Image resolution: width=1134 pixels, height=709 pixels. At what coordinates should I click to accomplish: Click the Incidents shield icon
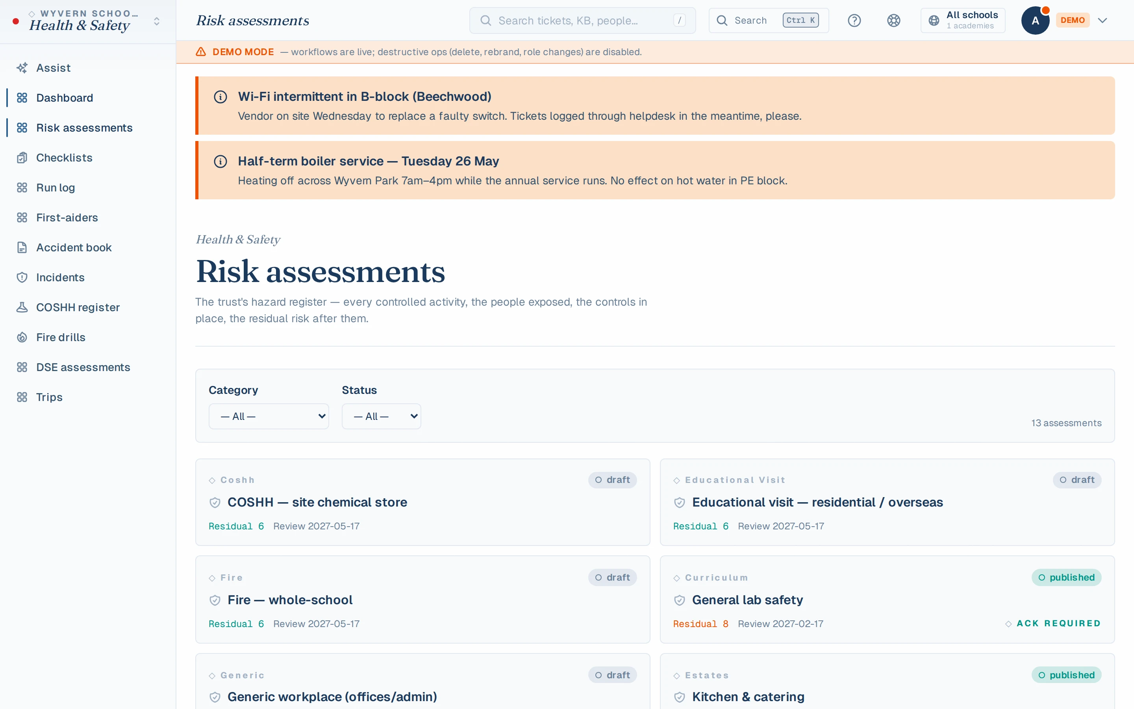22,278
